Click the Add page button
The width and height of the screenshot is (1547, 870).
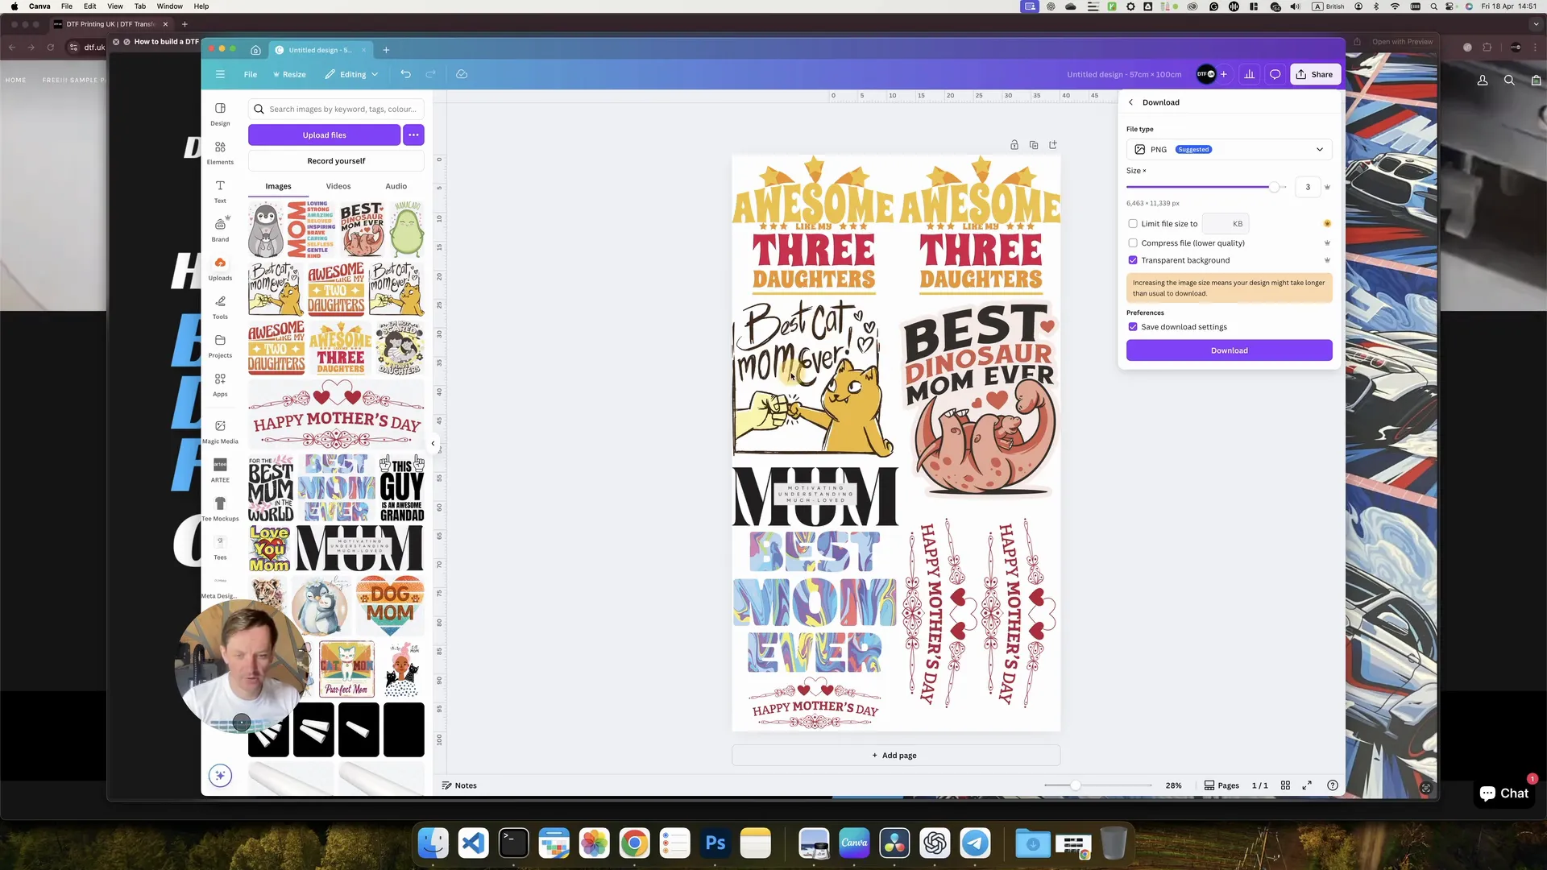[x=895, y=756]
